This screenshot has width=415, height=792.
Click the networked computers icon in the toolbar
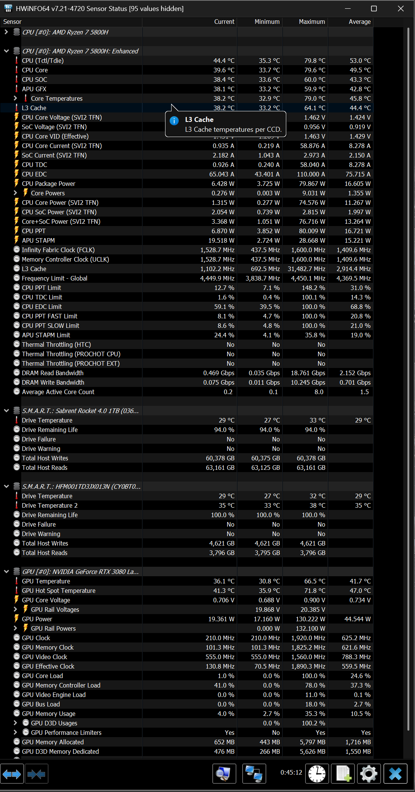(x=254, y=774)
